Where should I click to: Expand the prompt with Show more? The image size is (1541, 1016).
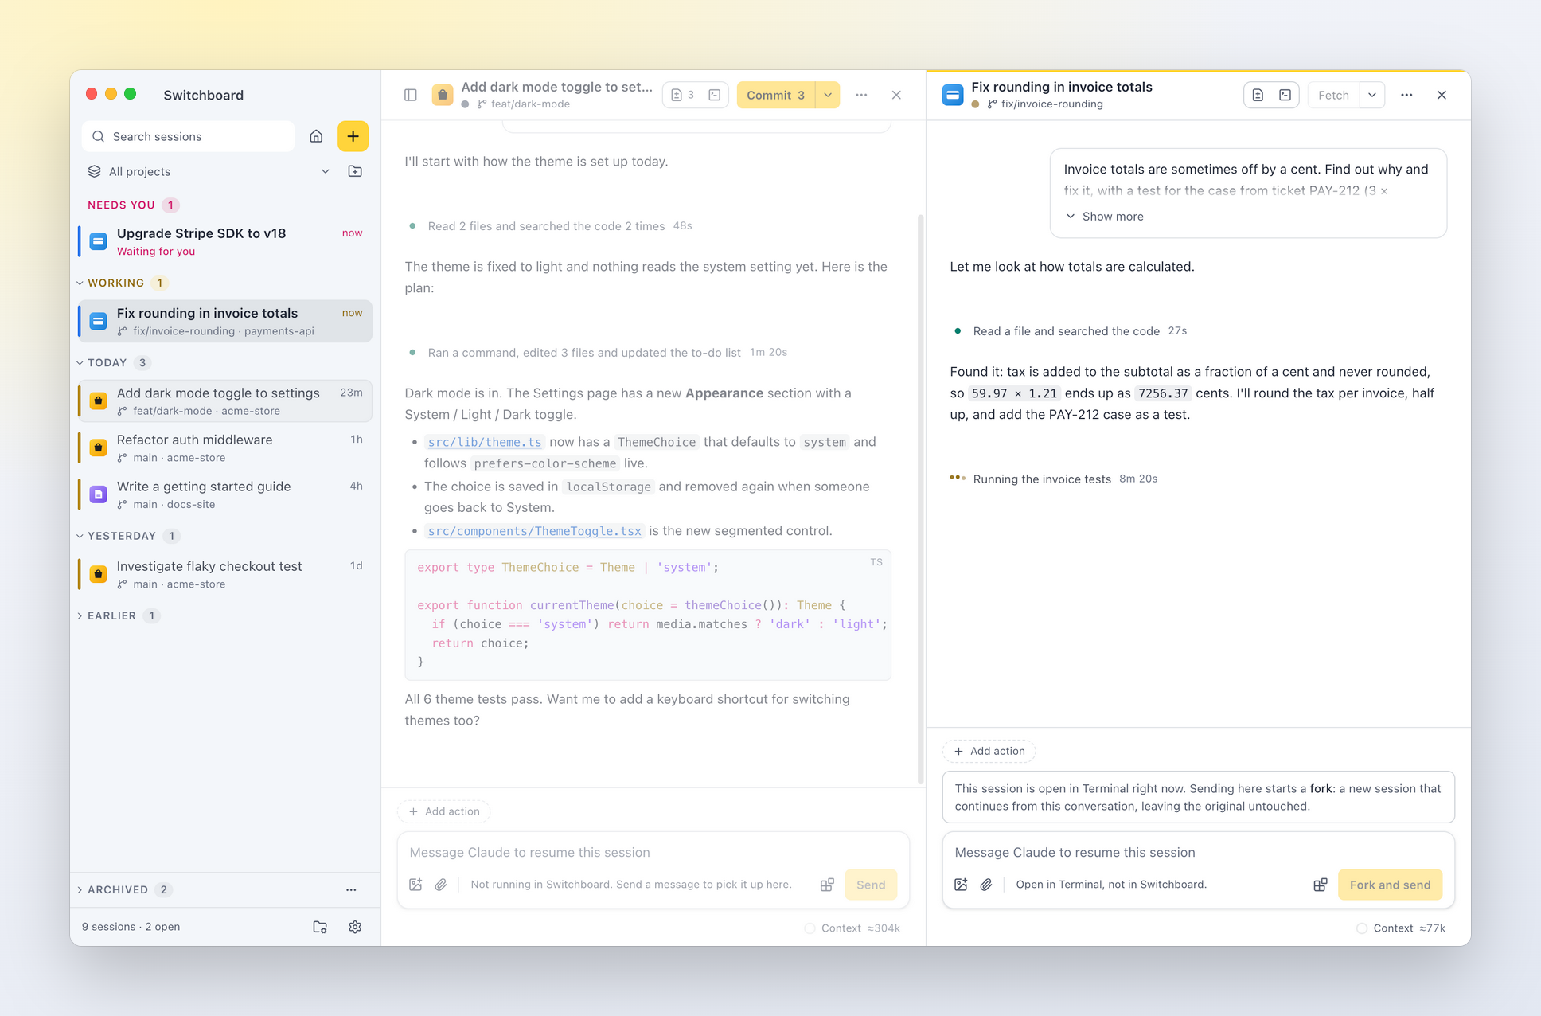(1104, 217)
